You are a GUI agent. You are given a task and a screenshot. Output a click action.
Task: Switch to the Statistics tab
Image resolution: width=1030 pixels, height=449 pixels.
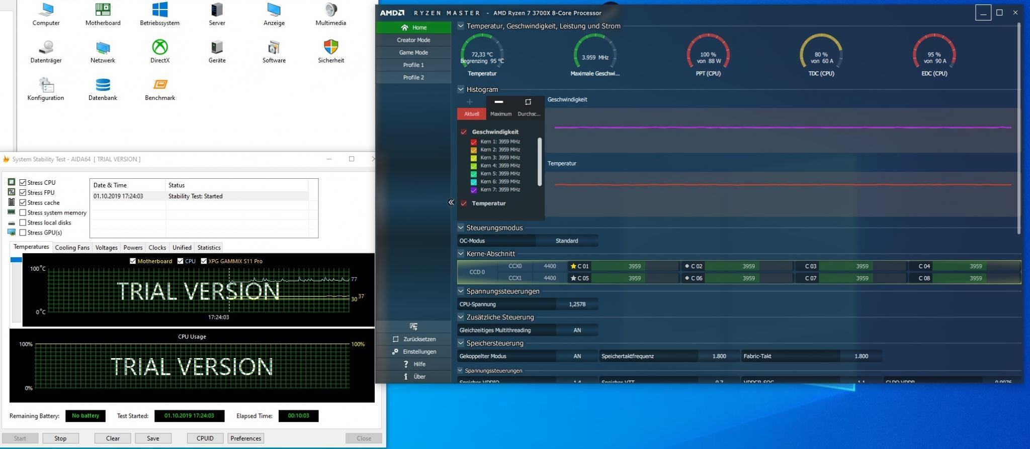(x=209, y=248)
